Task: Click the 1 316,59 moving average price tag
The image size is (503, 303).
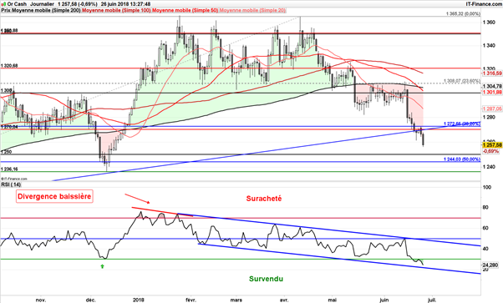Action: [492, 73]
